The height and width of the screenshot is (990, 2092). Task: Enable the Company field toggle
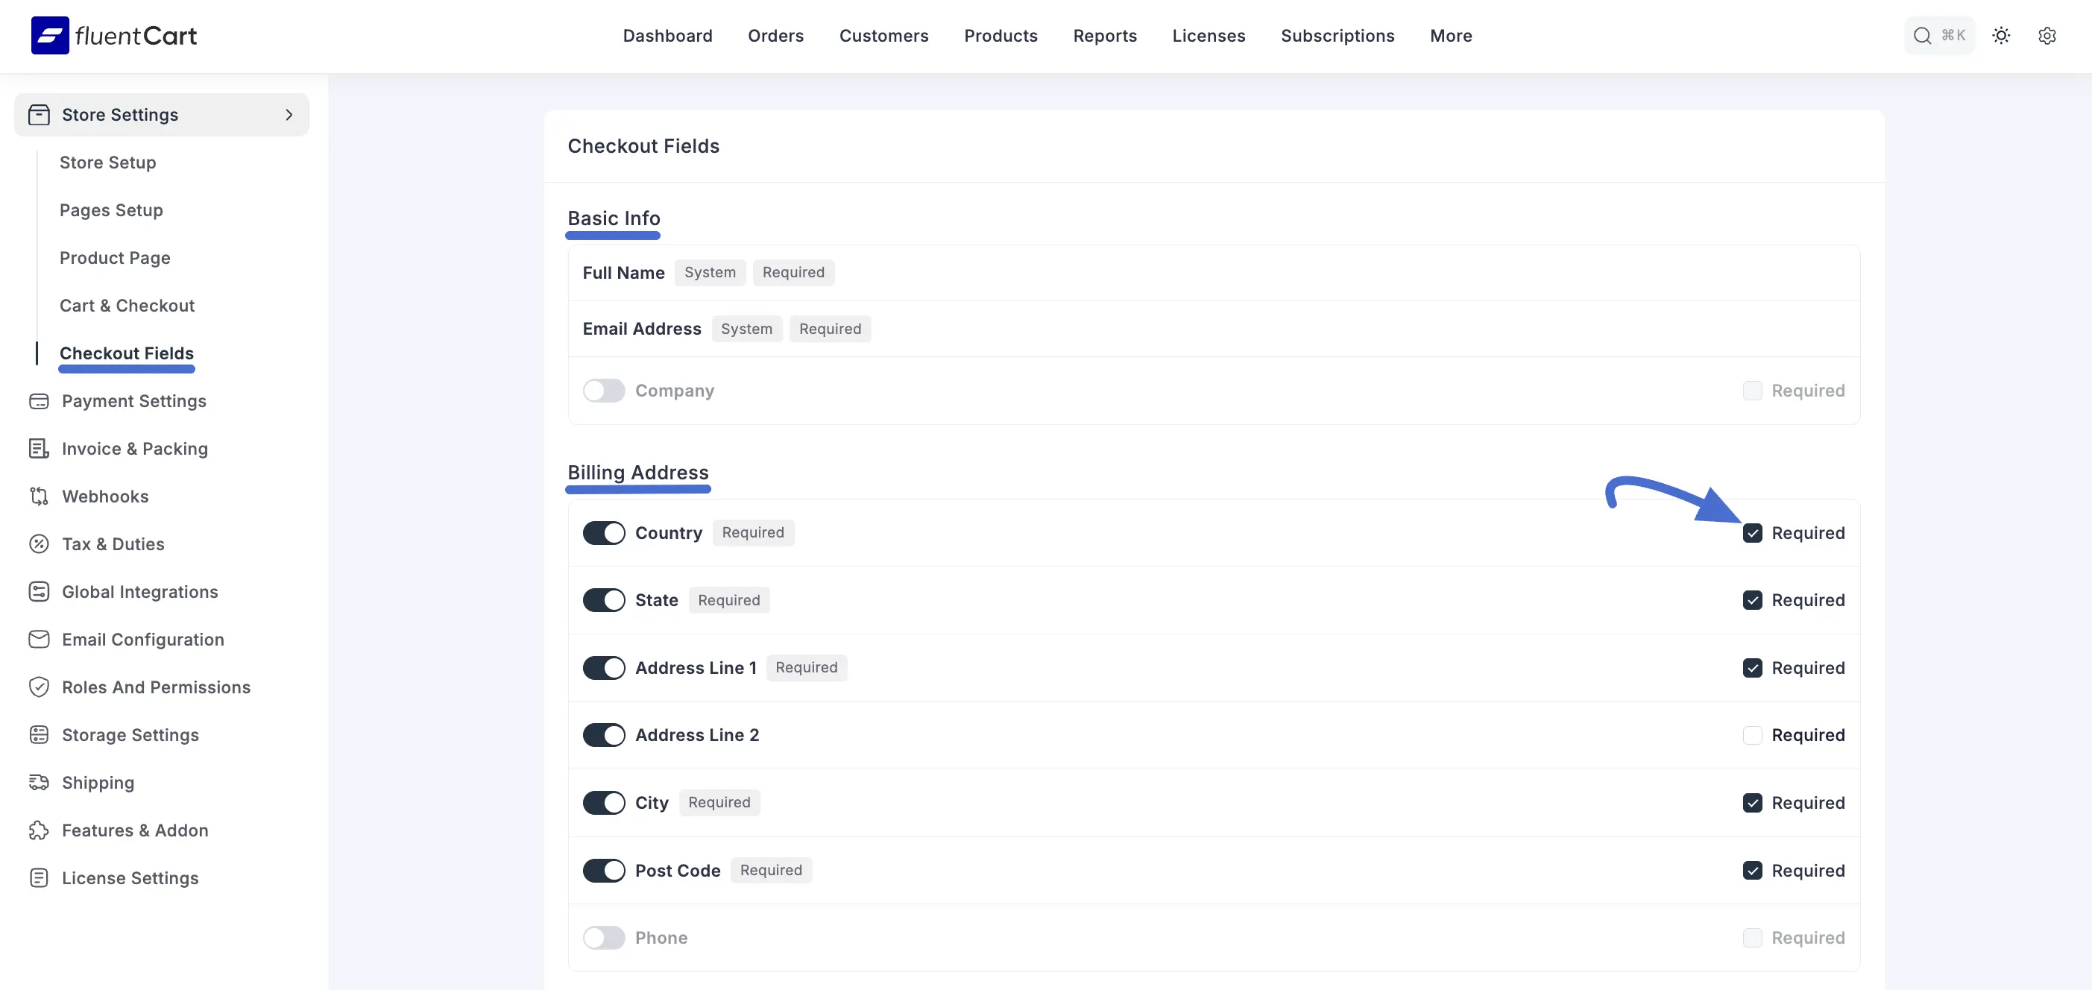click(603, 391)
